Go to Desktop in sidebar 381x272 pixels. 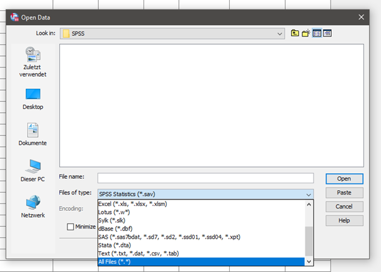click(x=33, y=98)
